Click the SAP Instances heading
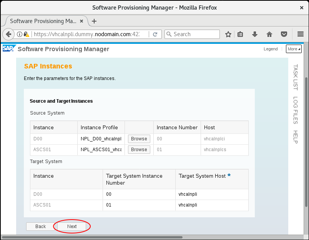 (x=48, y=66)
